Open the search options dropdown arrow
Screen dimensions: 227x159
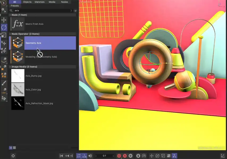75,11
